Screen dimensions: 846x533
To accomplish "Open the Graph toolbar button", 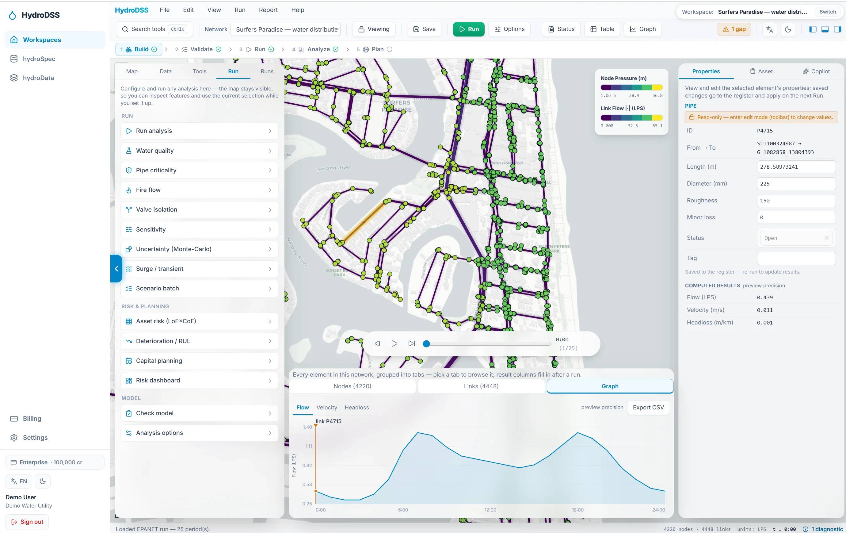I will [642, 29].
